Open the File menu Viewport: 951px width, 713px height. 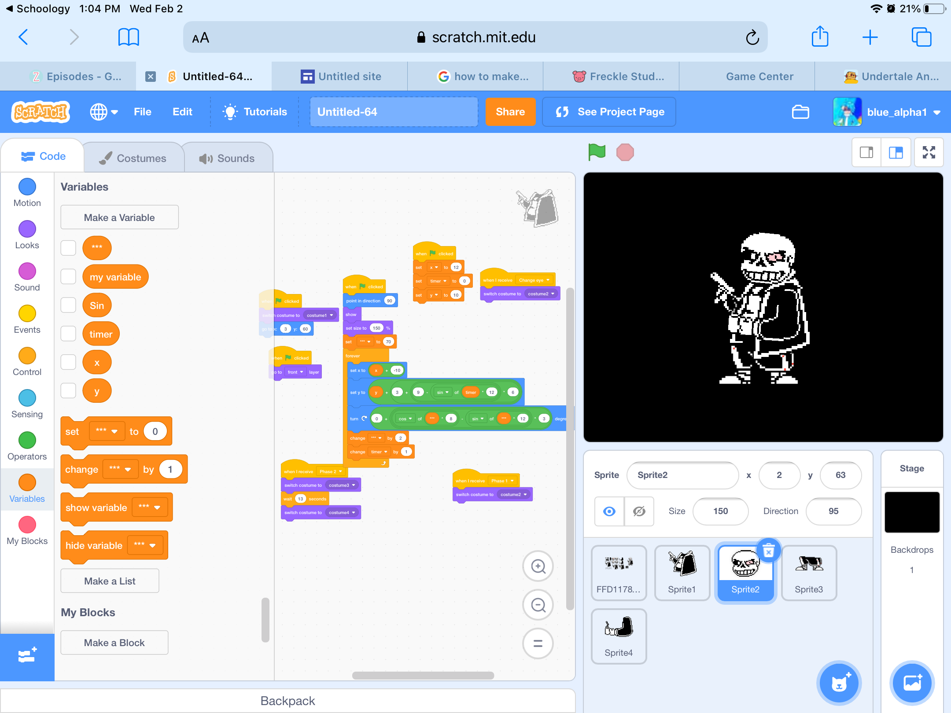point(143,112)
